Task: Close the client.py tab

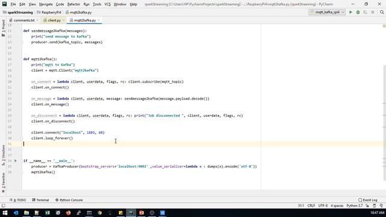Action: coord(64,20)
